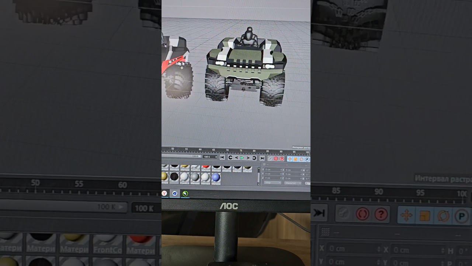
Task: Click the Применить apply button in coordinates panel
Action: pyautogui.click(x=308, y=183)
